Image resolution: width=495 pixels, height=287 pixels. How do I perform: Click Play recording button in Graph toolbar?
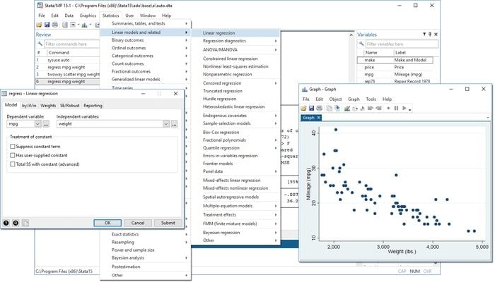(404, 109)
